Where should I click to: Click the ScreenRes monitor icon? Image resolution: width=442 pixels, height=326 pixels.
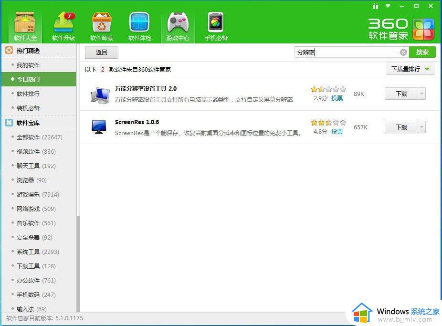point(99,127)
